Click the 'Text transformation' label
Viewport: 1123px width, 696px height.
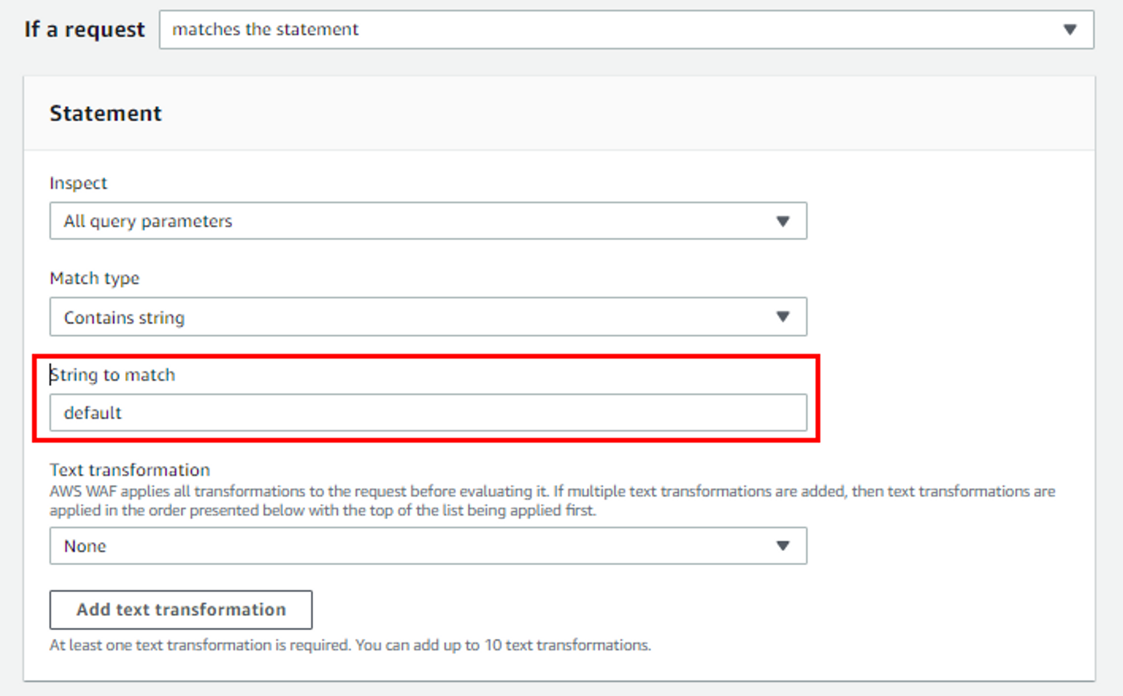click(x=130, y=470)
